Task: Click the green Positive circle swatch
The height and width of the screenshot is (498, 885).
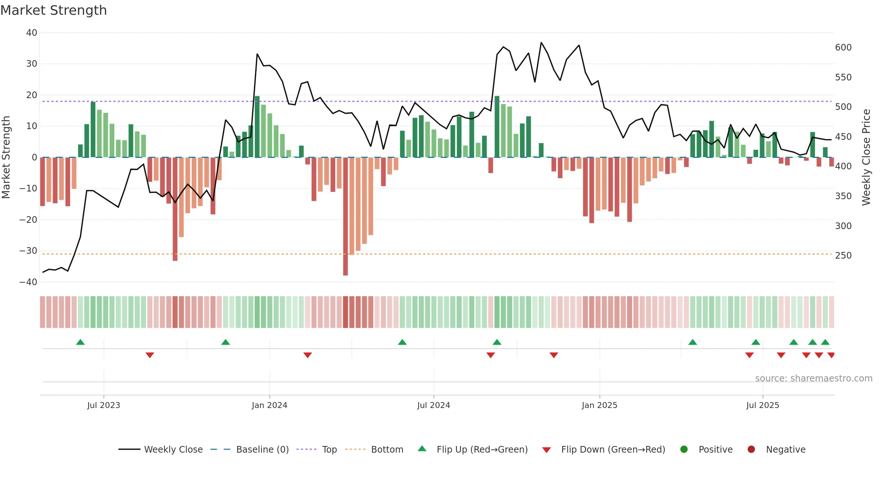Action: [684, 449]
